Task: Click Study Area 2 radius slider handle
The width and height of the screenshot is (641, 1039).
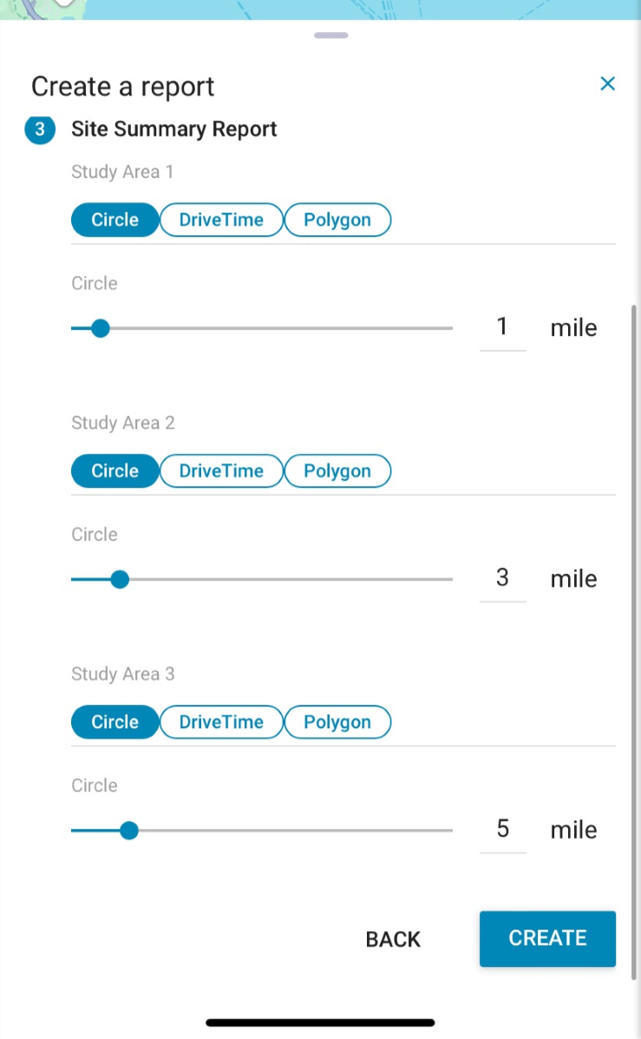Action: coord(121,579)
